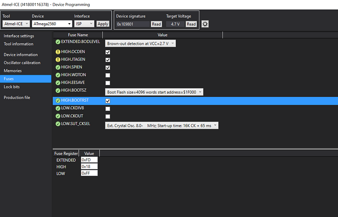
Task: Click LOW.SUT_CKSEL green check icon
Action: coord(58,124)
